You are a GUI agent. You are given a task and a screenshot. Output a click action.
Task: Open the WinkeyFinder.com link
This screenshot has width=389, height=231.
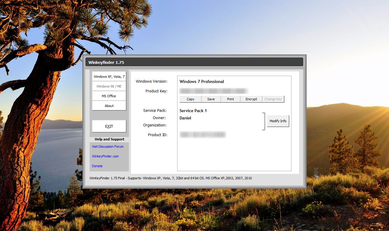coord(105,156)
